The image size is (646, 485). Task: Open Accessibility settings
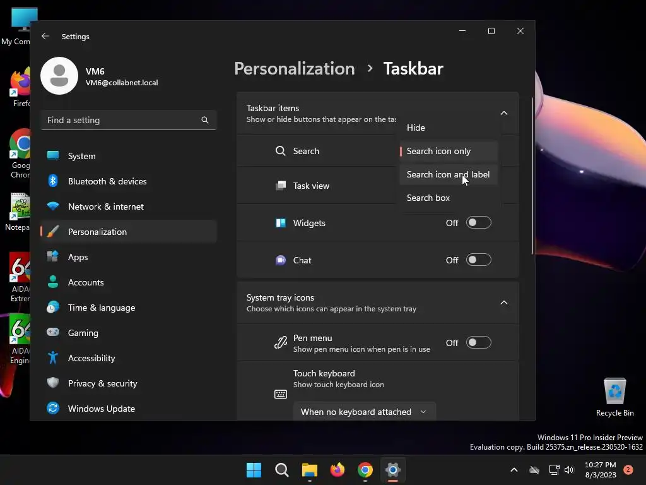[x=129, y=358]
